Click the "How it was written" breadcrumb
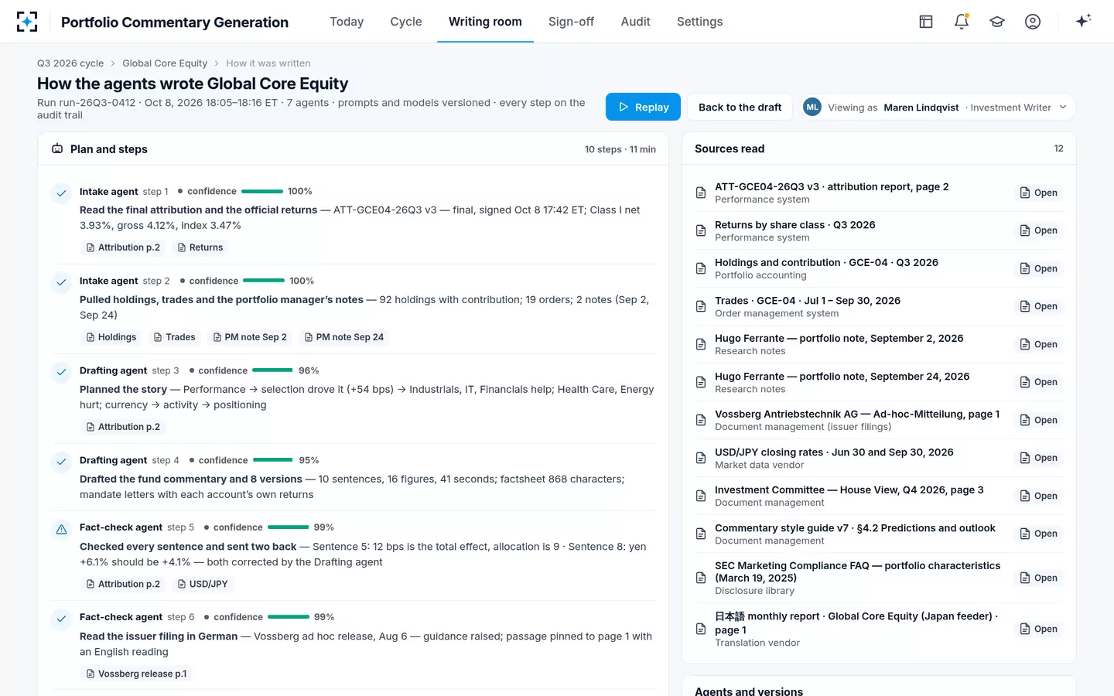Screen dimensions: 1114x696 268,63
